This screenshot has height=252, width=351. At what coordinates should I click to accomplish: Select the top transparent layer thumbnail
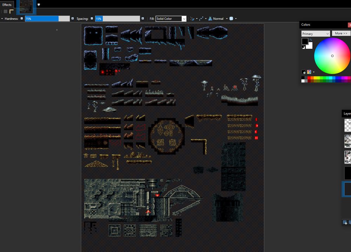347,125
